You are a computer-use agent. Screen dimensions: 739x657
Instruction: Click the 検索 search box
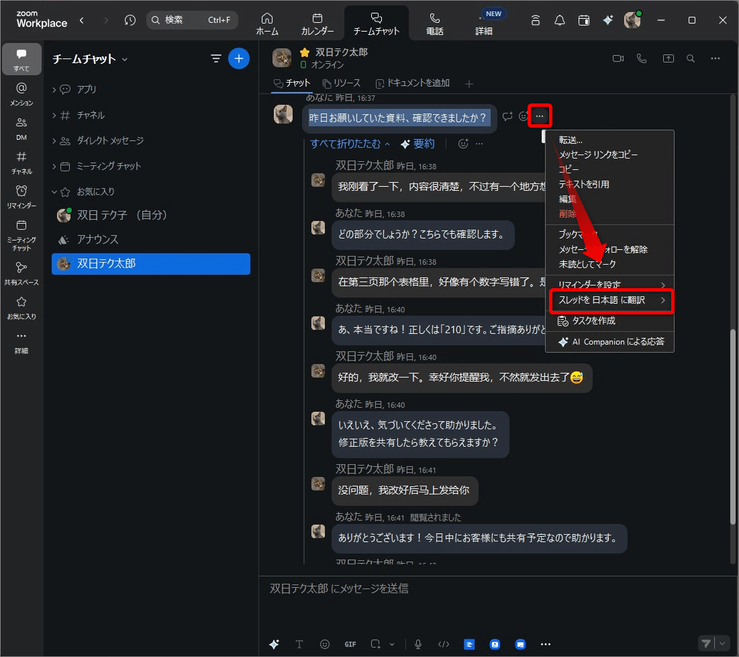(x=192, y=20)
